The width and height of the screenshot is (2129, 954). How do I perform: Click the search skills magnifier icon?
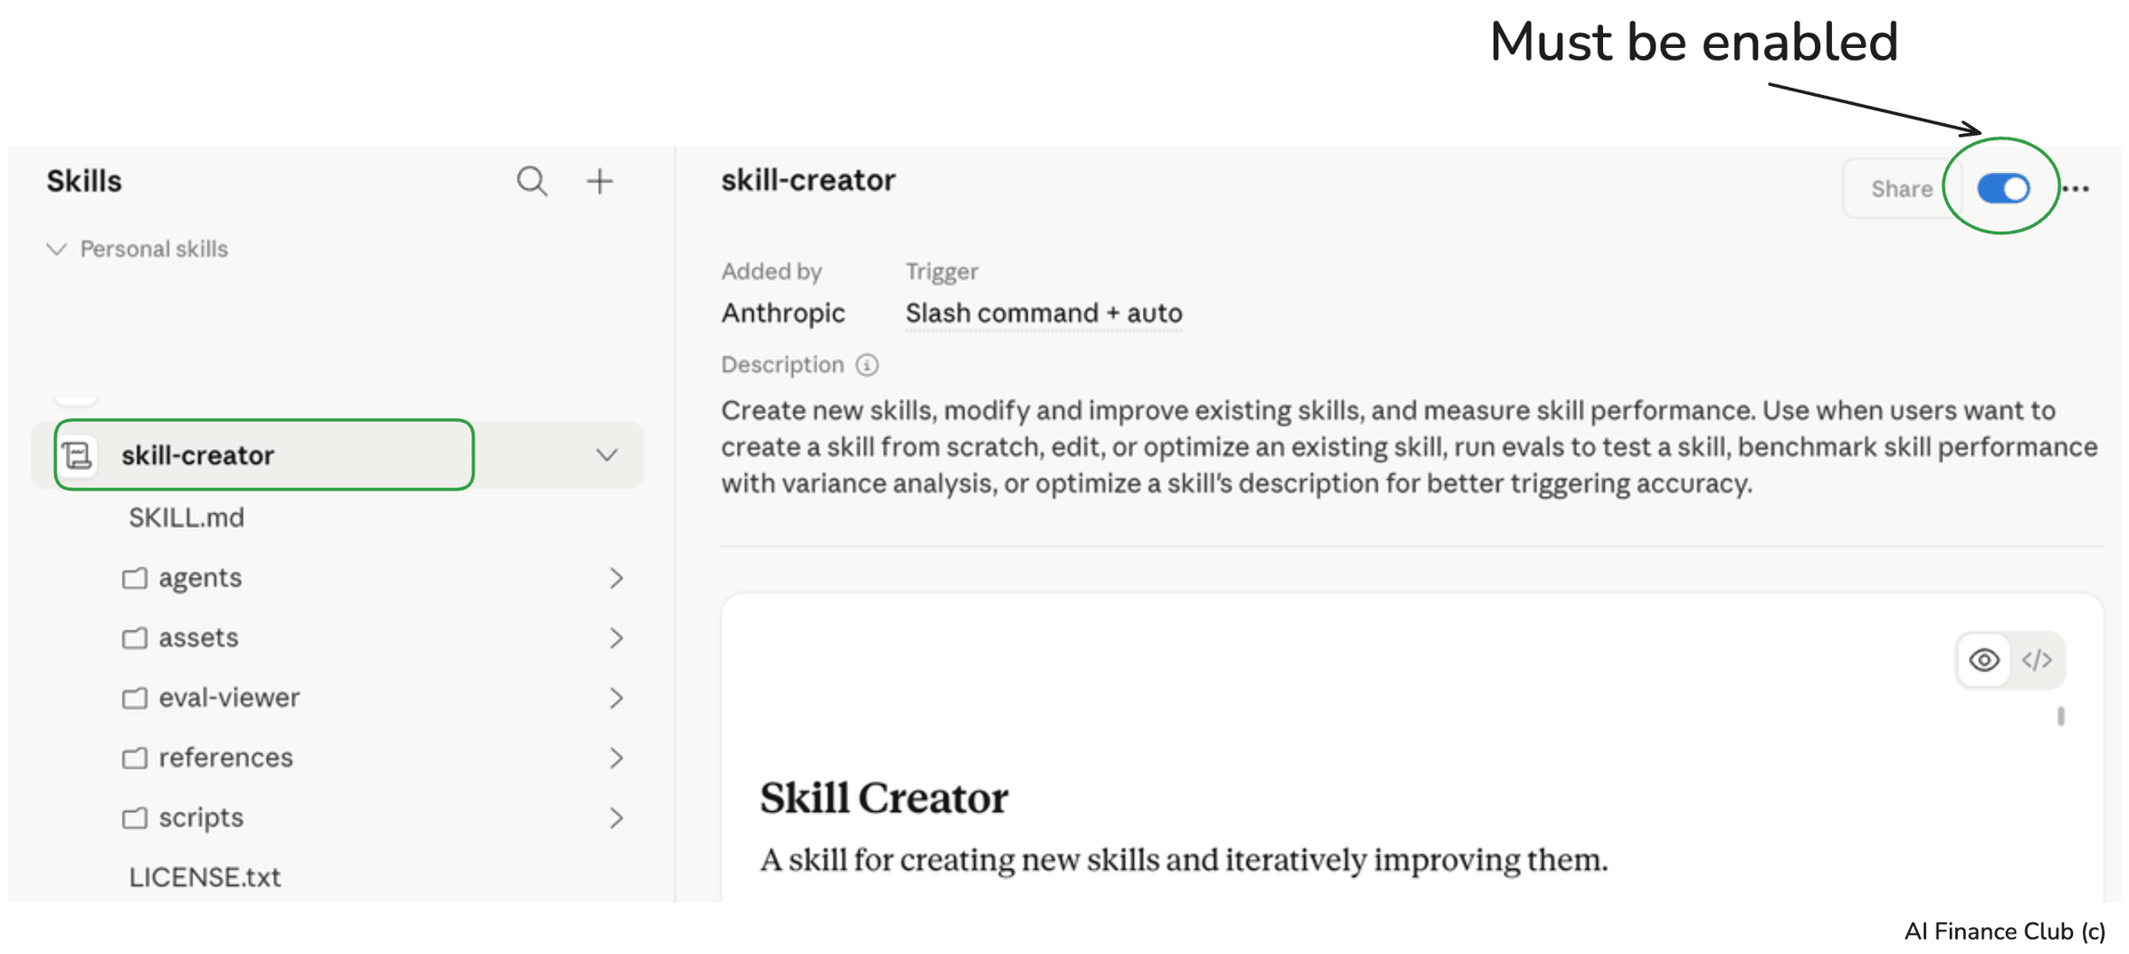pyautogui.click(x=531, y=181)
